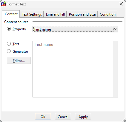Image resolution: width=126 pixels, height=122 pixels.
Task: Click the Format Text app icon in title bar
Action: pos(4,4)
